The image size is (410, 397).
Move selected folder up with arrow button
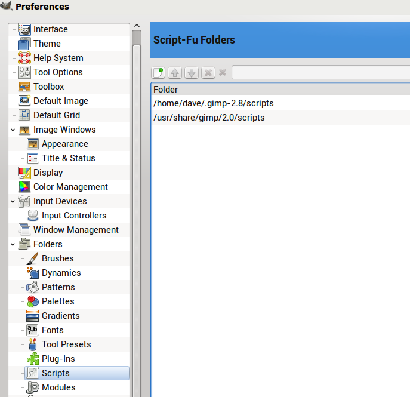175,72
